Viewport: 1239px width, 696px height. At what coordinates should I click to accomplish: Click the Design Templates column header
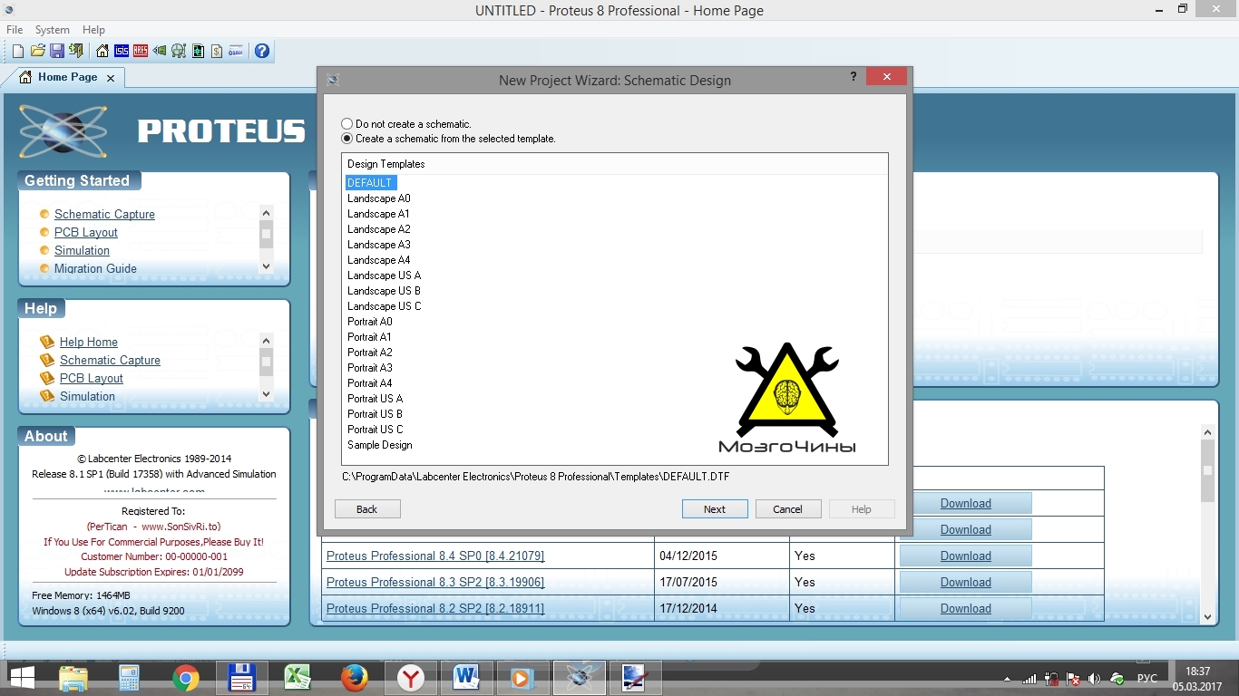click(x=615, y=164)
